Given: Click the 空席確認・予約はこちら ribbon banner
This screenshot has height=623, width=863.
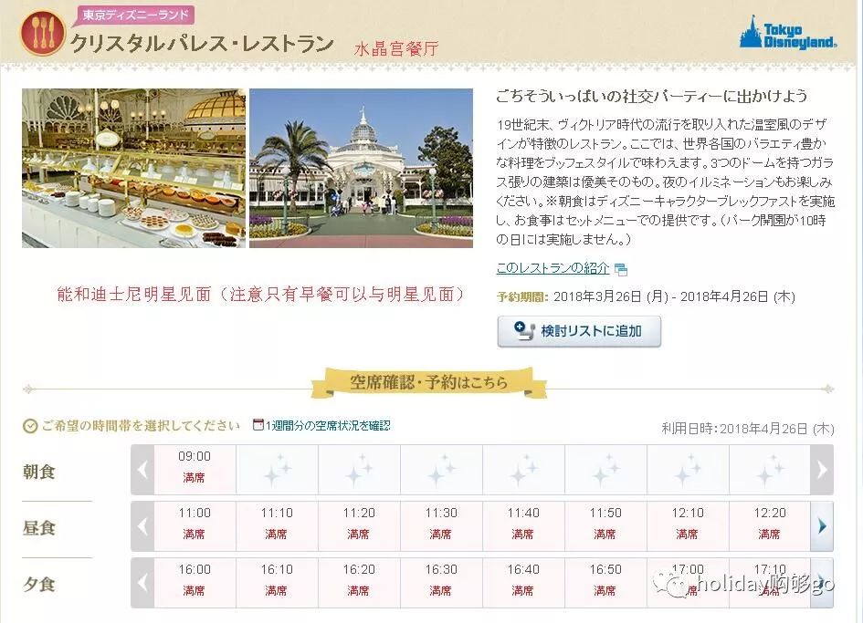Looking at the screenshot, I should click(428, 383).
